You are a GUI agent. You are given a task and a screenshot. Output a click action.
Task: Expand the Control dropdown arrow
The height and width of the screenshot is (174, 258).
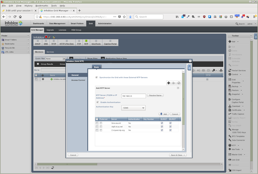coord(241,75)
